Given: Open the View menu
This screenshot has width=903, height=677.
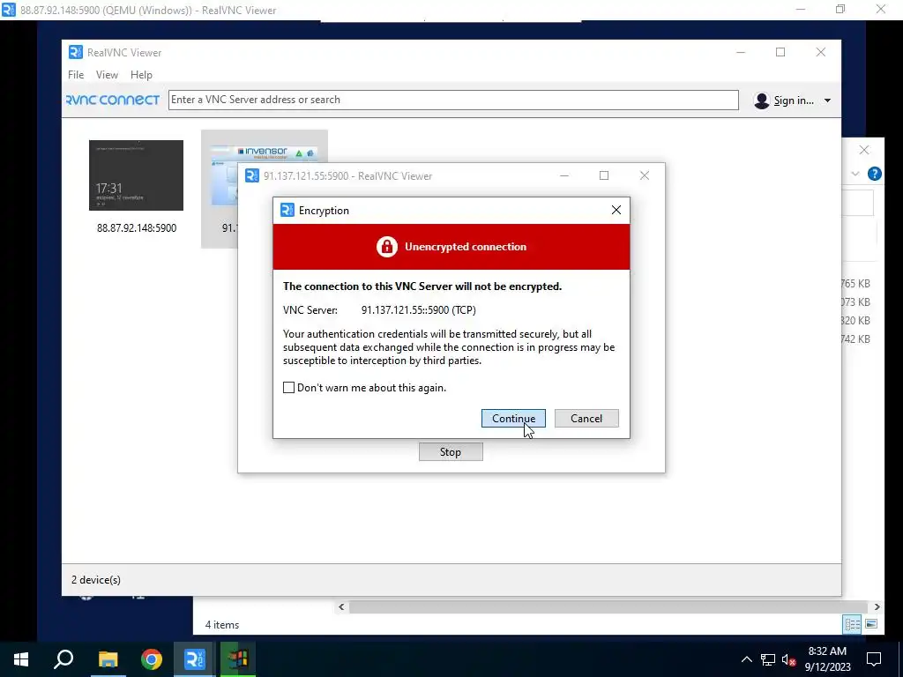Looking at the screenshot, I should tap(107, 75).
